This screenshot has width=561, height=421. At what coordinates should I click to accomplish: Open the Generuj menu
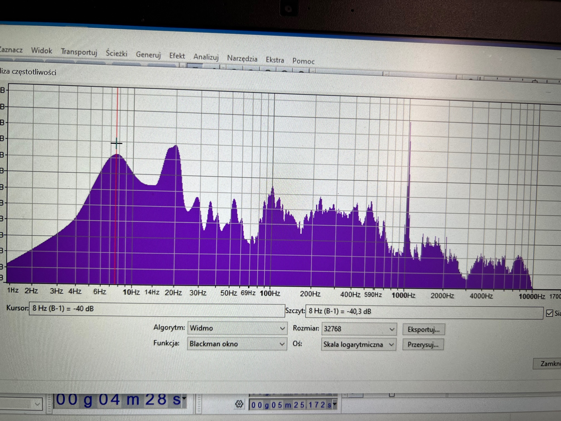(x=148, y=55)
